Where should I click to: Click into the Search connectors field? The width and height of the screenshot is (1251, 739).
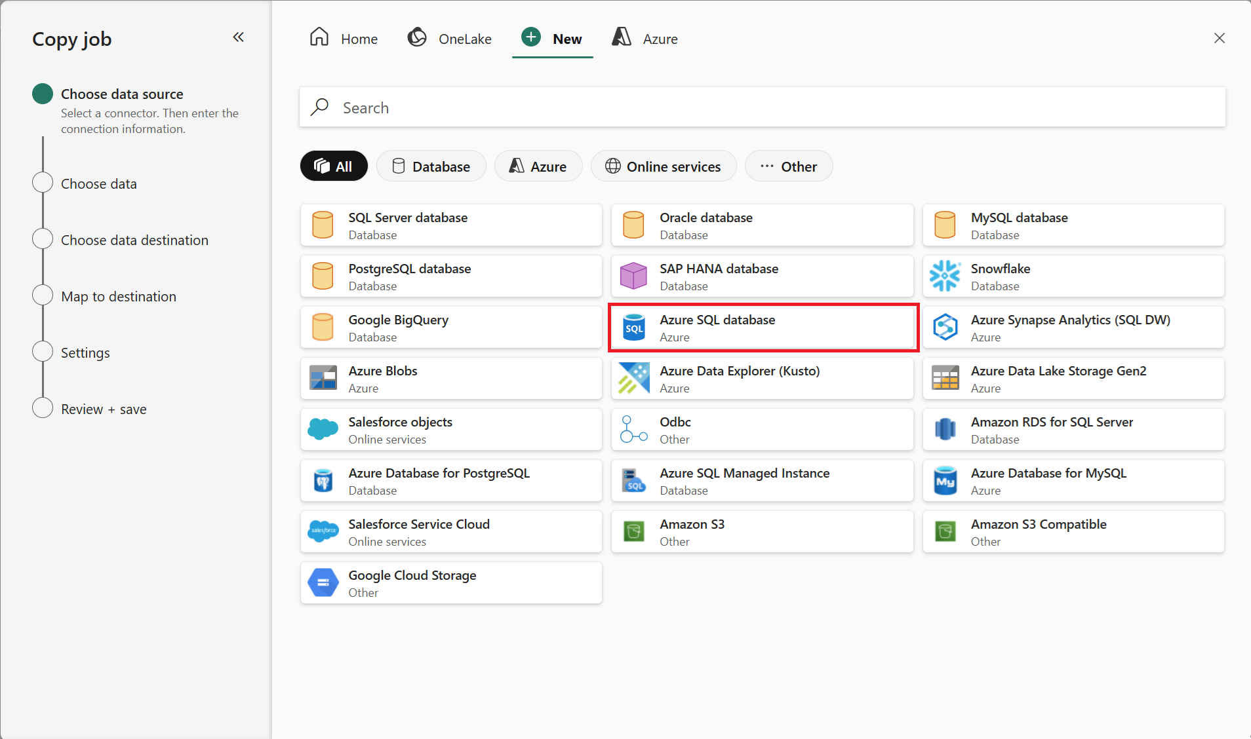763,107
